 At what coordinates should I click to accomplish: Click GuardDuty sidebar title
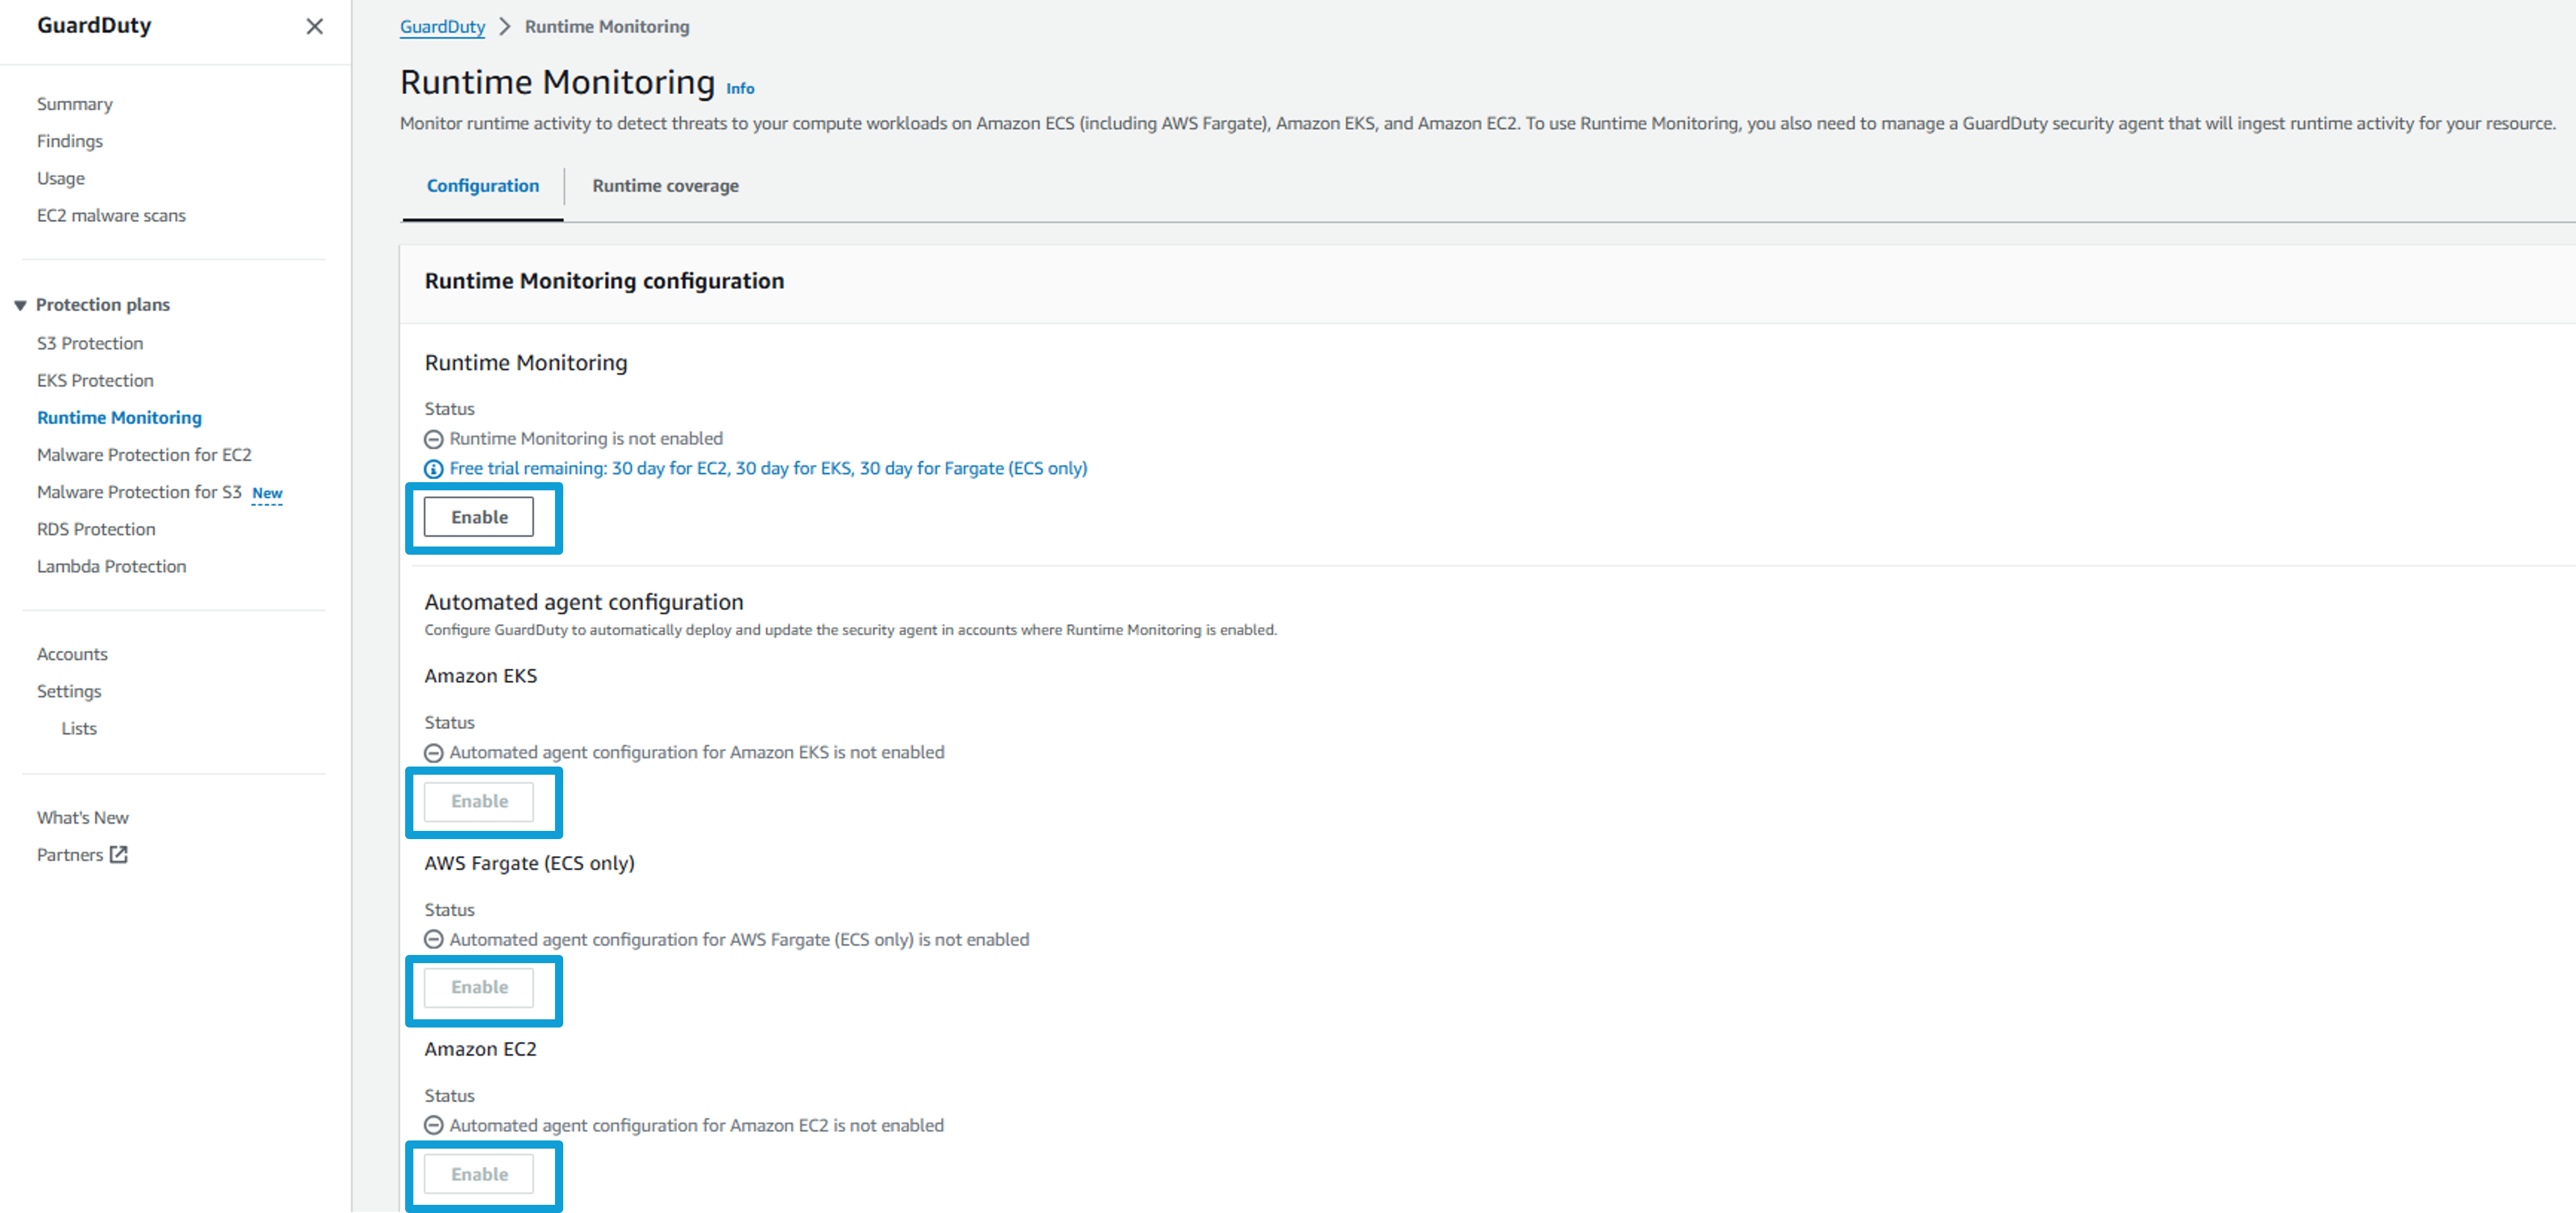pos(94,25)
